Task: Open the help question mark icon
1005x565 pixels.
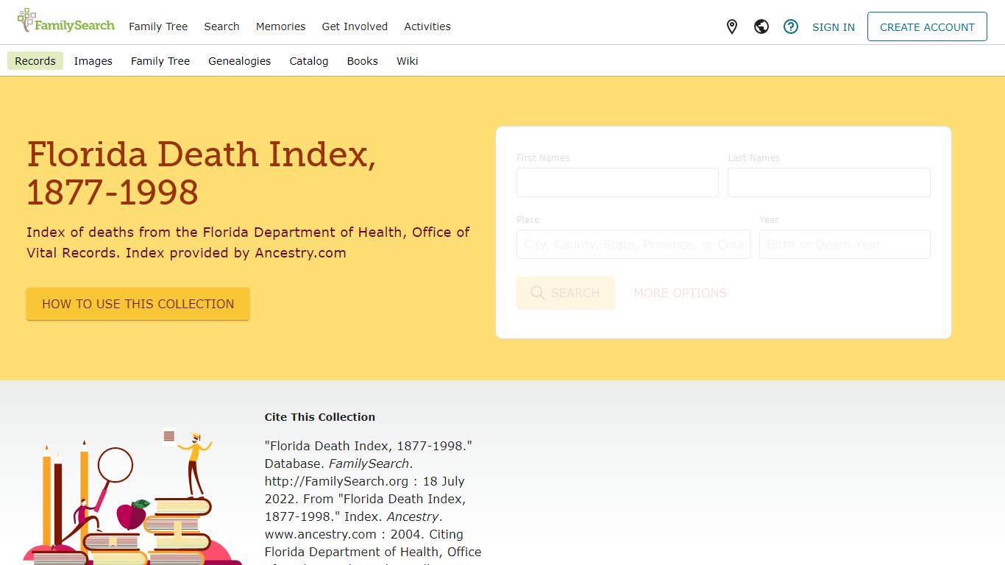Action: 791,27
